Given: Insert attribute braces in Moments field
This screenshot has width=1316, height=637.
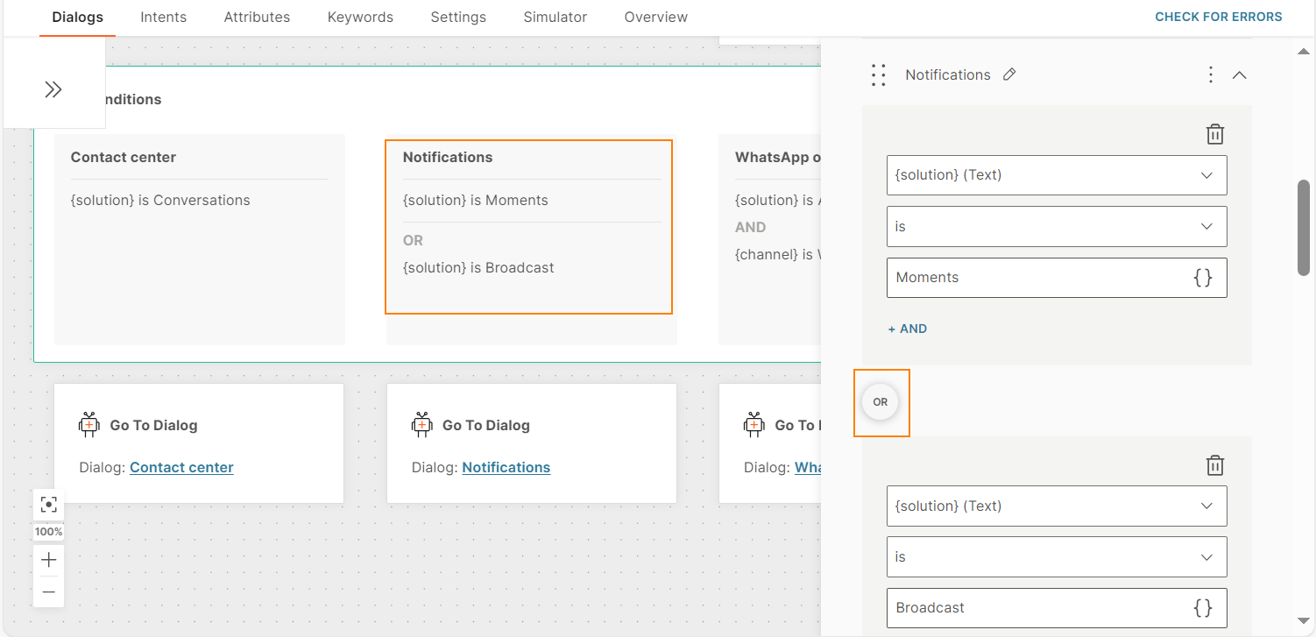Looking at the screenshot, I should click(x=1203, y=277).
